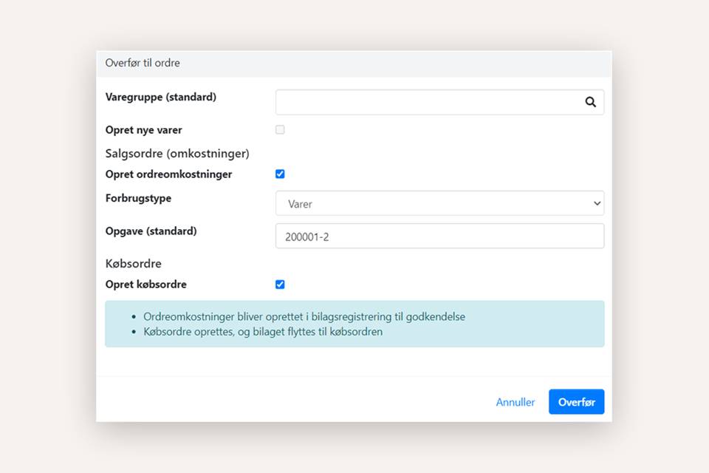Click the Købsordre section heading
The width and height of the screenshot is (709, 473).
pos(134,263)
